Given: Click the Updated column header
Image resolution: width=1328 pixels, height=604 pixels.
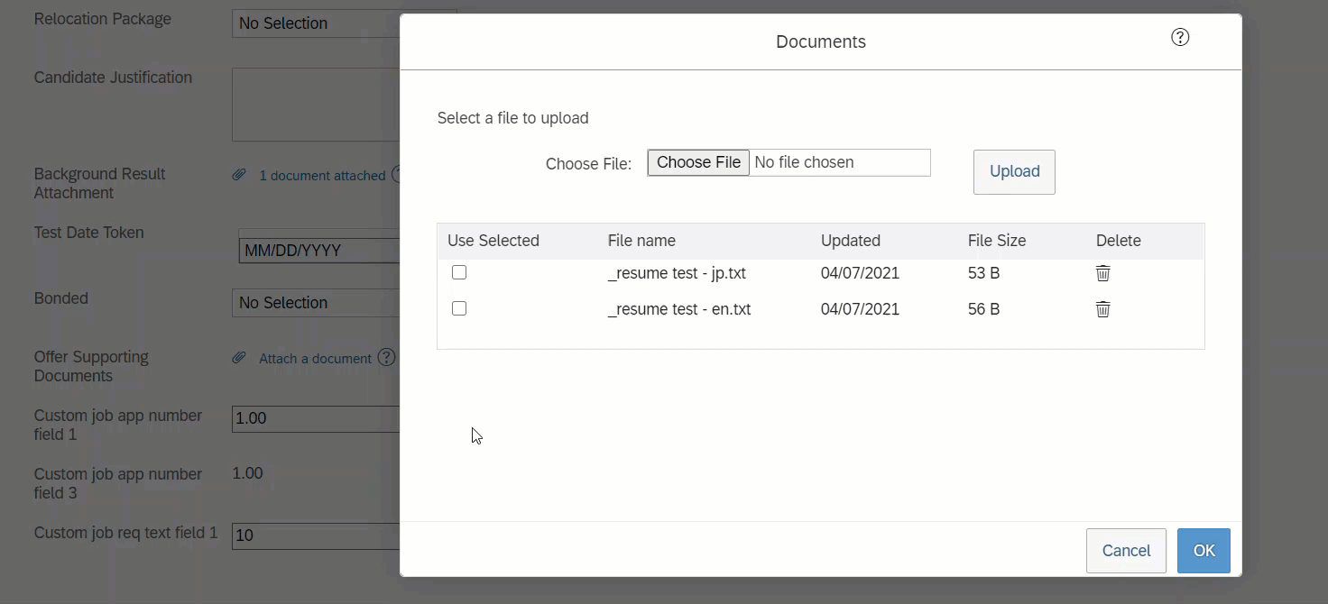Looking at the screenshot, I should (x=851, y=241).
